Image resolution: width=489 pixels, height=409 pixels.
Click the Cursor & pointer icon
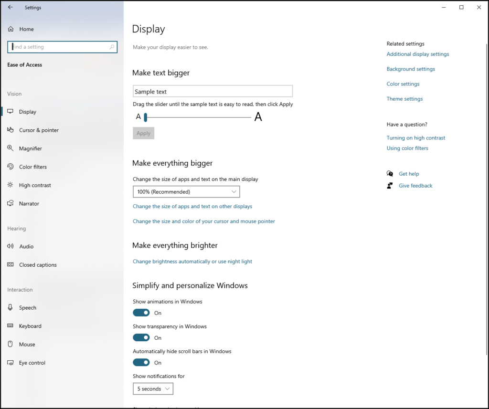coord(11,130)
